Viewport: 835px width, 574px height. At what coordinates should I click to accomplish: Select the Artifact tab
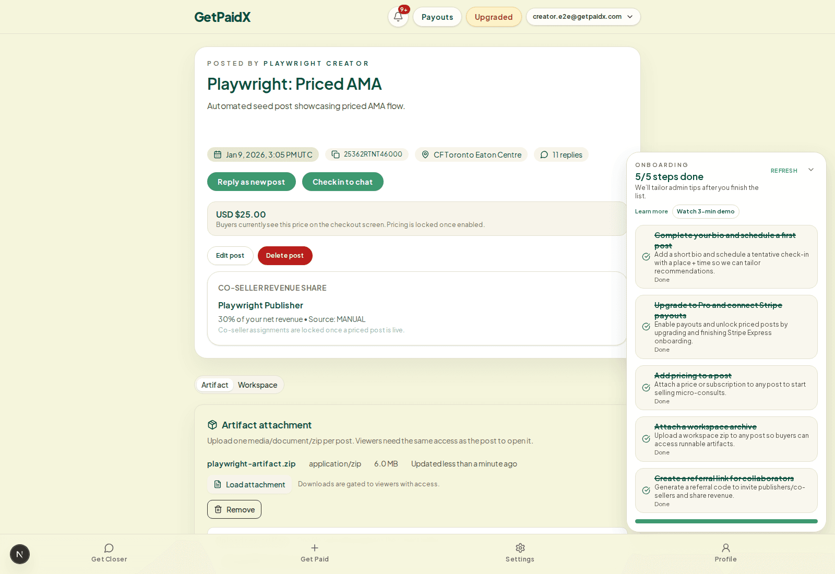click(x=214, y=385)
